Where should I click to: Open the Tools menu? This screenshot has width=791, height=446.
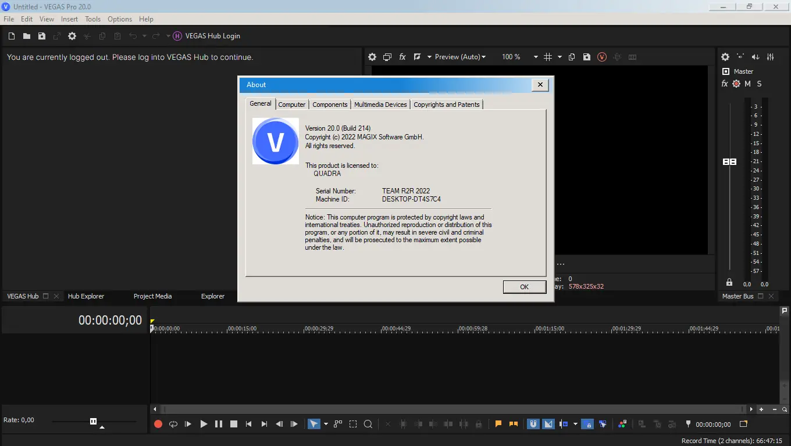(x=93, y=19)
